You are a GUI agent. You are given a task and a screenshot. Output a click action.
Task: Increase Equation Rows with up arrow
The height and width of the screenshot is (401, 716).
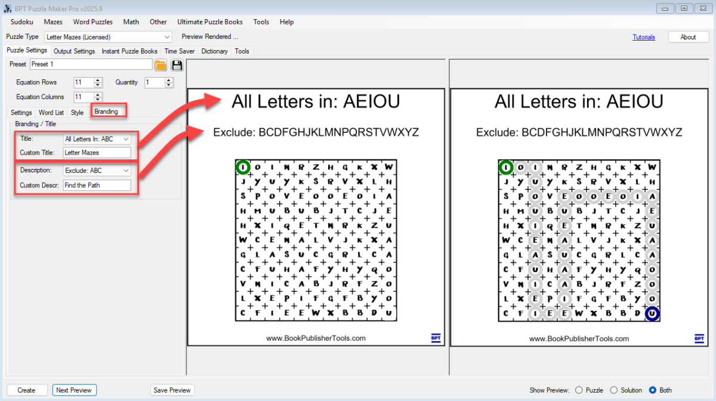point(98,80)
